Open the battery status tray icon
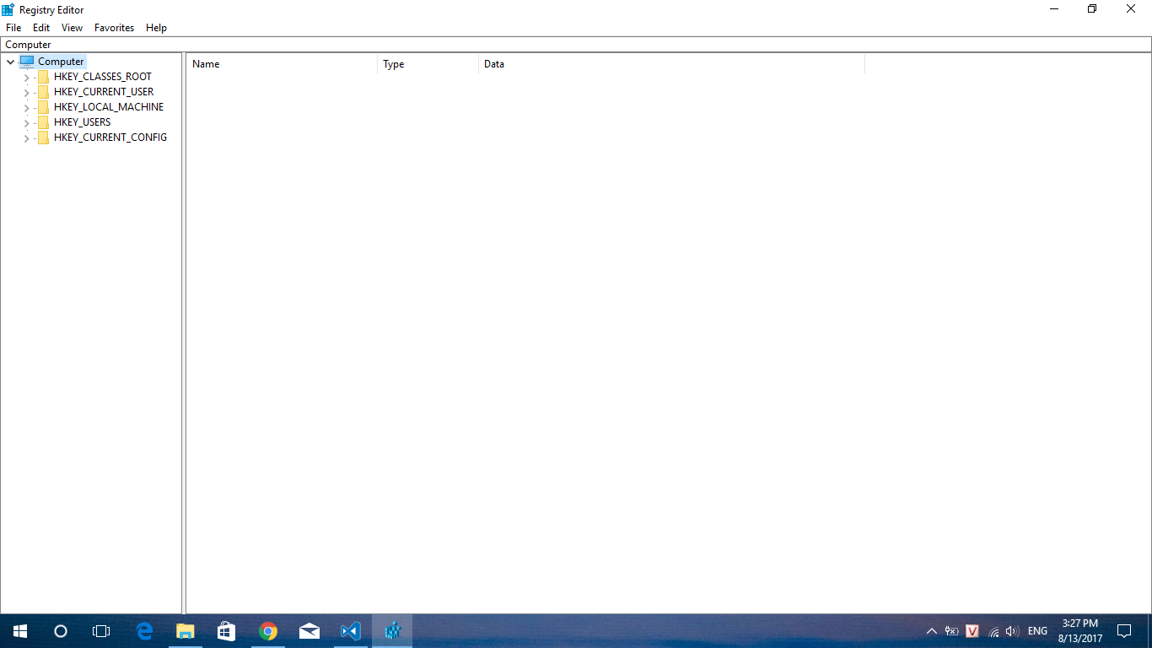 pos(952,631)
